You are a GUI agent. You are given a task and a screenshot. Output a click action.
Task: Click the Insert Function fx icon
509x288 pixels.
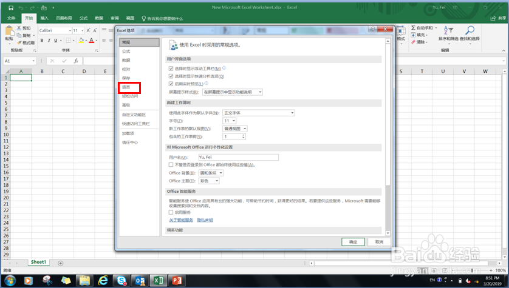coord(76,61)
